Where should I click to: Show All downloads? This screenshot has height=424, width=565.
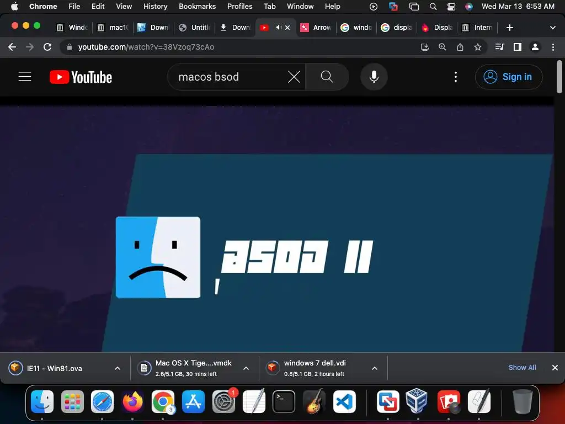point(522,367)
